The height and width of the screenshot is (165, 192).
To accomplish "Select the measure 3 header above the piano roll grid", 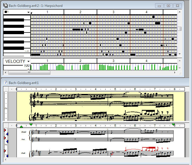I will point(113,12).
